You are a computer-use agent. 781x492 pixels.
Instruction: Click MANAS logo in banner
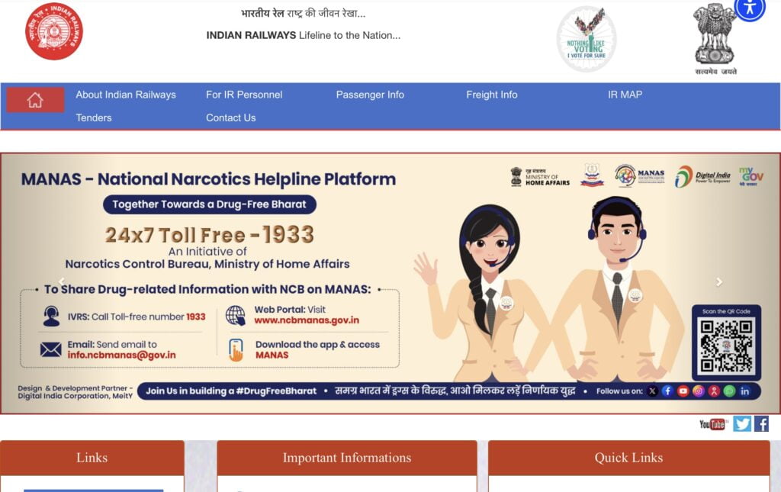pyautogui.click(x=640, y=175)
